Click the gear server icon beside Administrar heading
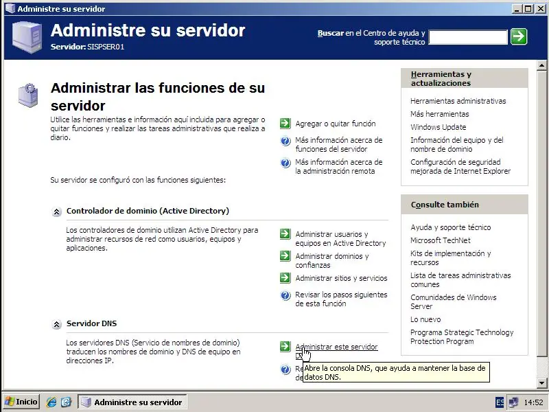 (x=28, y=95)
